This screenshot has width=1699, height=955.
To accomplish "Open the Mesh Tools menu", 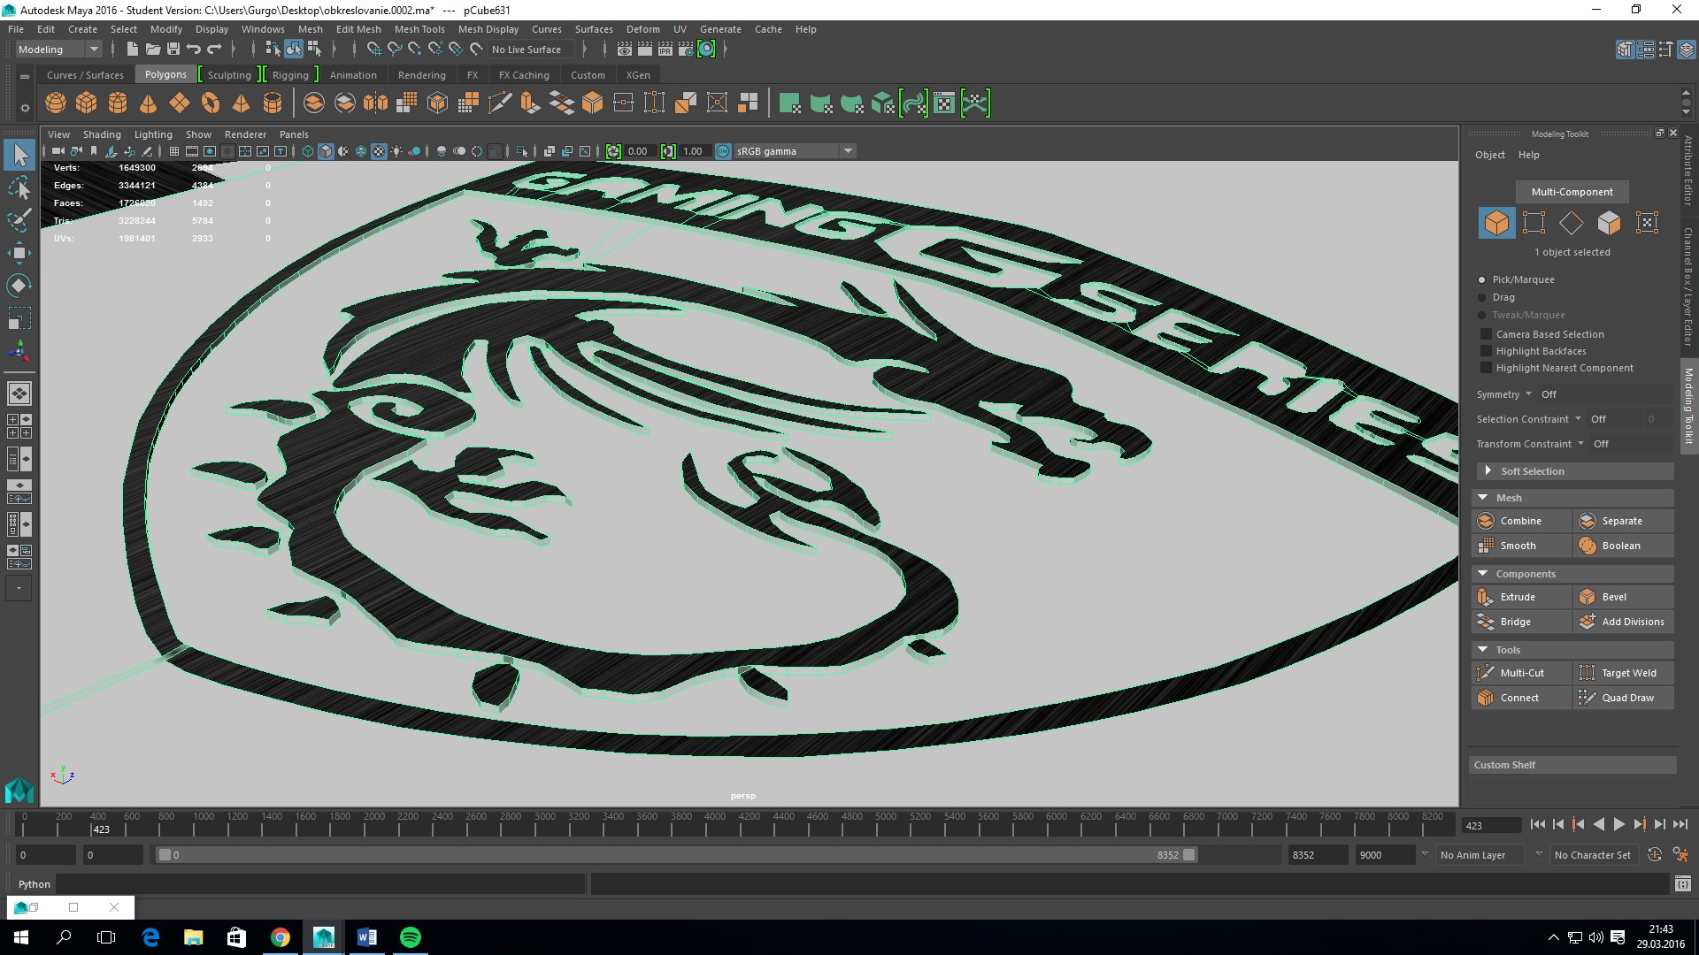I will coord(419,29).
